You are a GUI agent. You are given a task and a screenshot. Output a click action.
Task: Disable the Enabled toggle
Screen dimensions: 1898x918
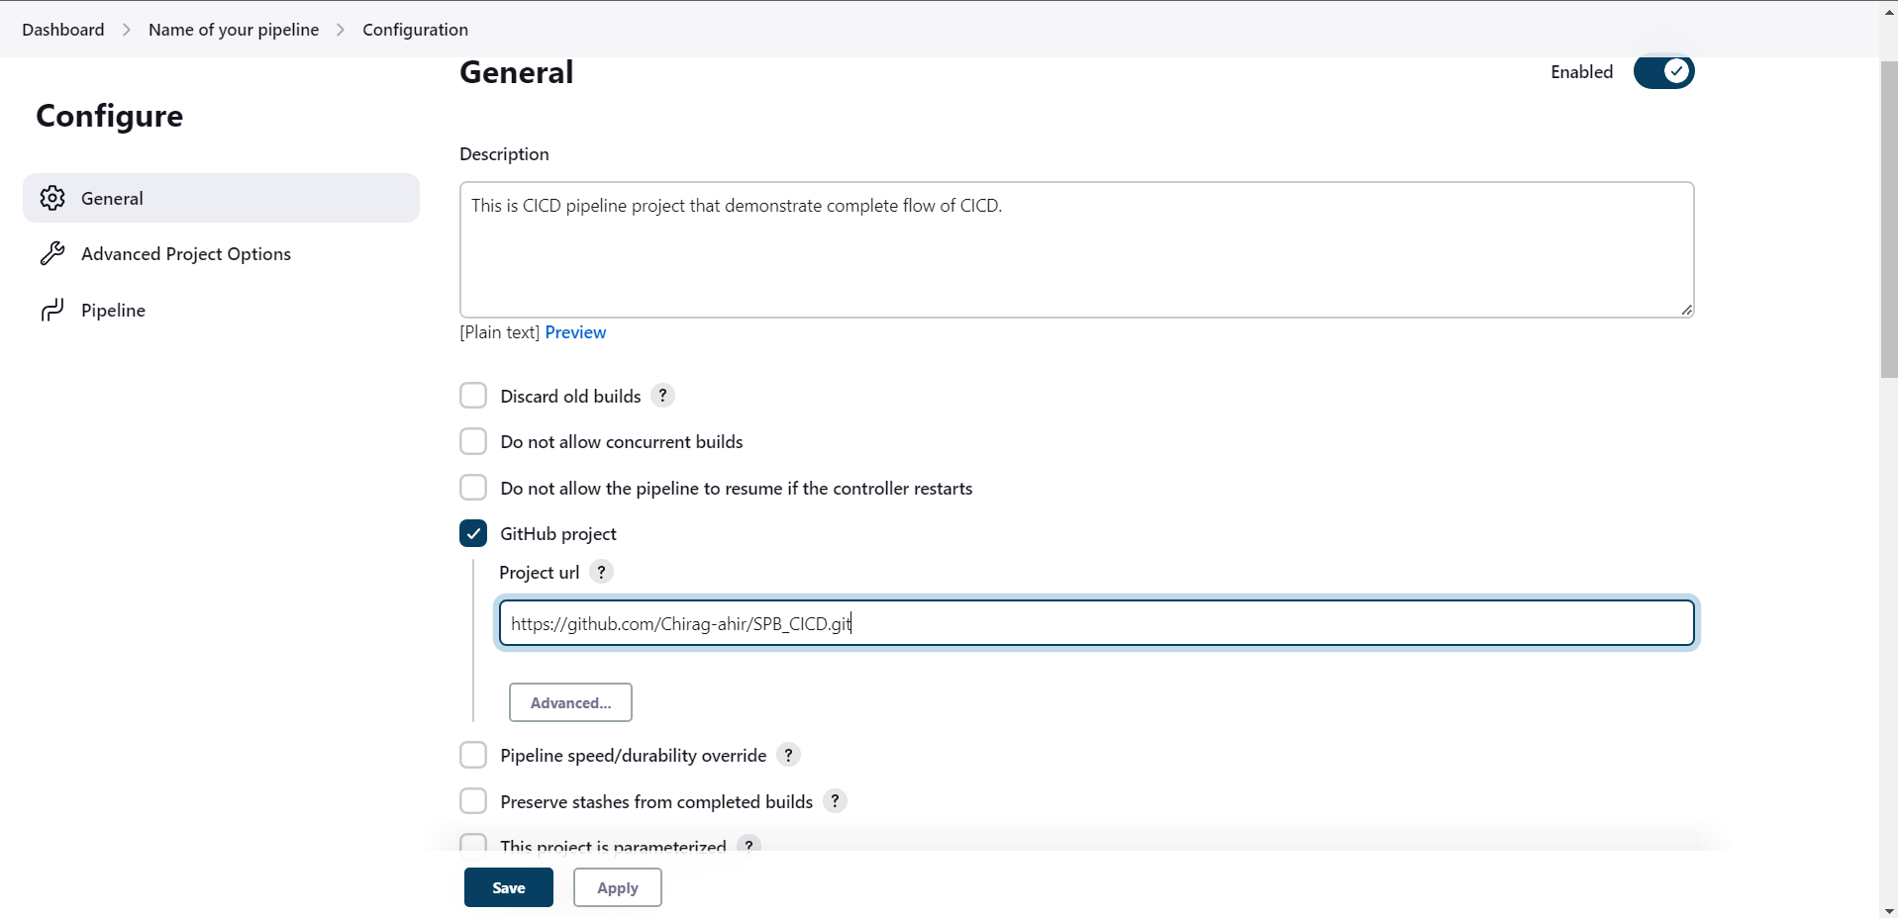pos(1663,71)
